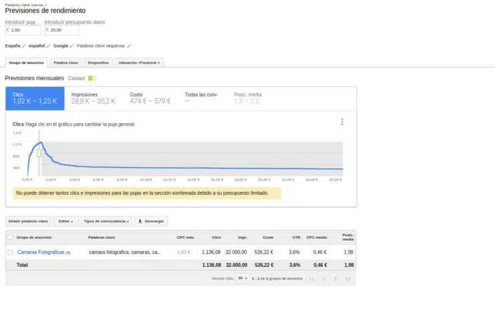Screen dimensions: 495x315
Task: Switch to the Dispositivo tab
Action: [x=99, y=63]
